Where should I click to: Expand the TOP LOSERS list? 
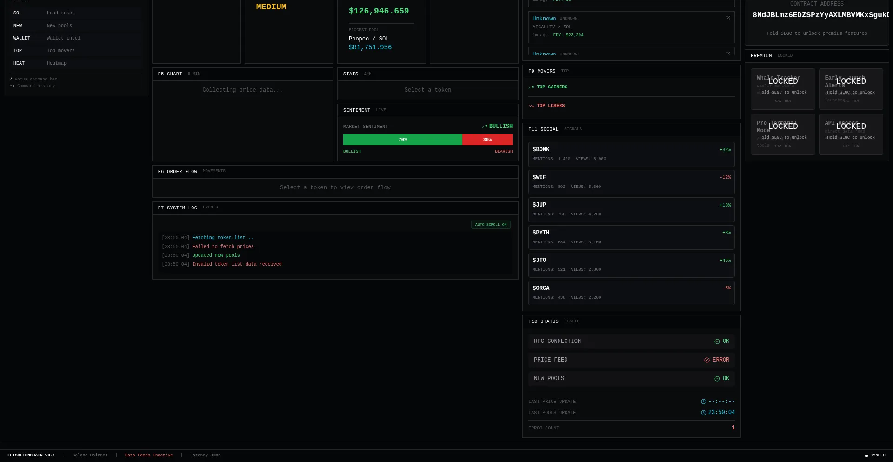tap(551, 106)
